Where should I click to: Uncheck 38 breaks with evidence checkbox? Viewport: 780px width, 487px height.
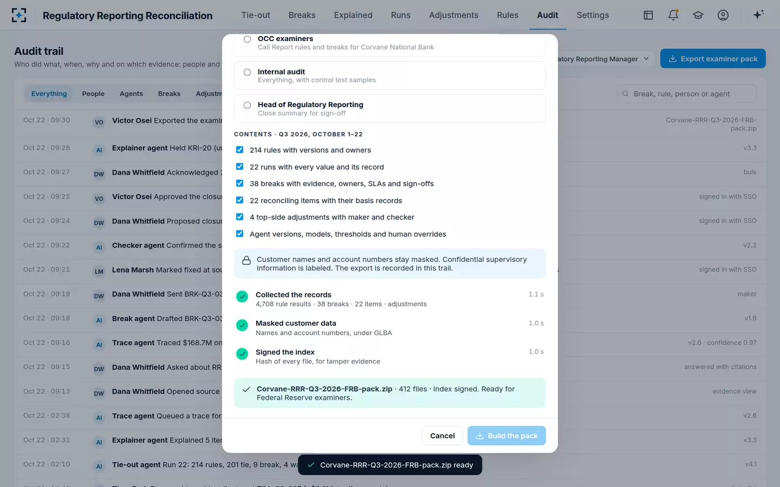tap(239, 183)
